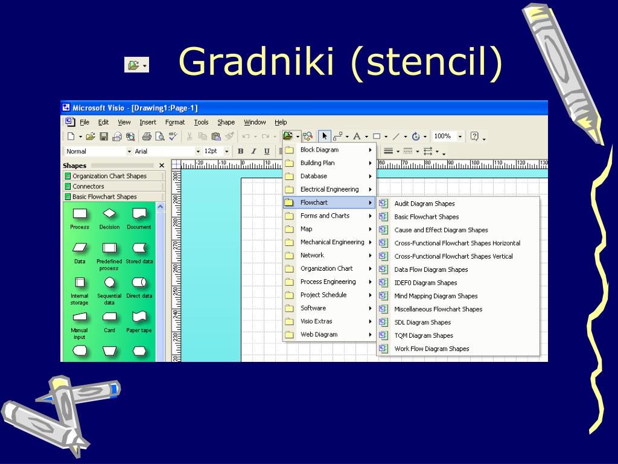The image size is (618, 464).
Task: Run the ABC spelling check icon
Action: [173, 136]
